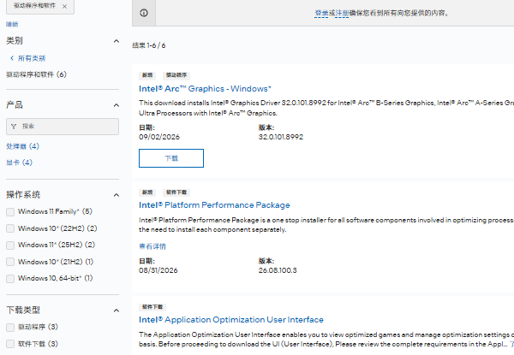This screenshot has width=514, height=355.
Task: Click the 软件下载 tag on Application Optimization
Action: [x=152, y=307]
